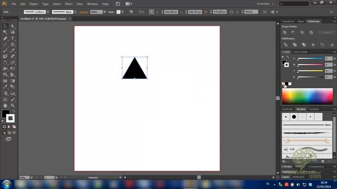Select the Hand tool

[5, 106]
